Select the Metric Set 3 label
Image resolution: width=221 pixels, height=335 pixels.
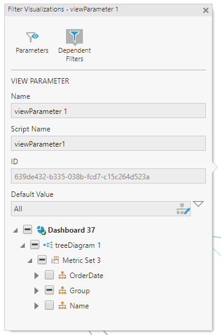tap(81, 260)
